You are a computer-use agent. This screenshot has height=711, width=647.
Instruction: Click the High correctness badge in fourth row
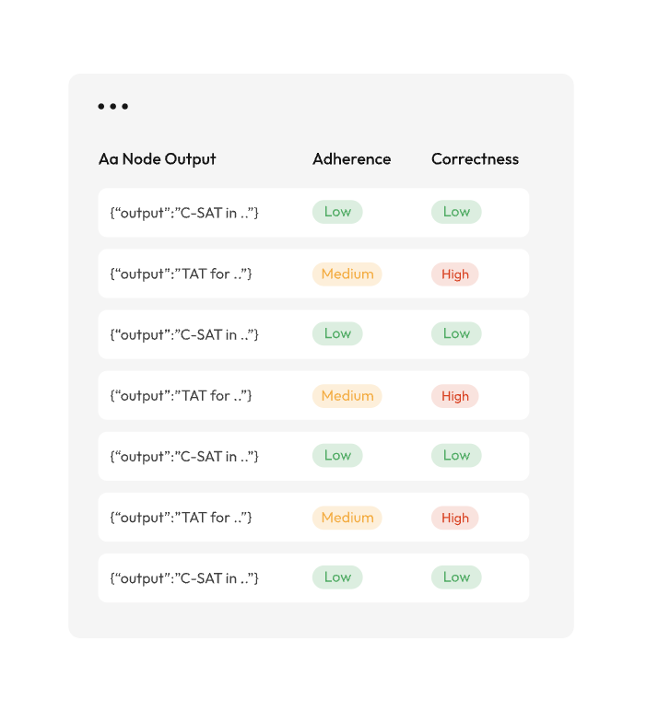[x=455, y=396]
